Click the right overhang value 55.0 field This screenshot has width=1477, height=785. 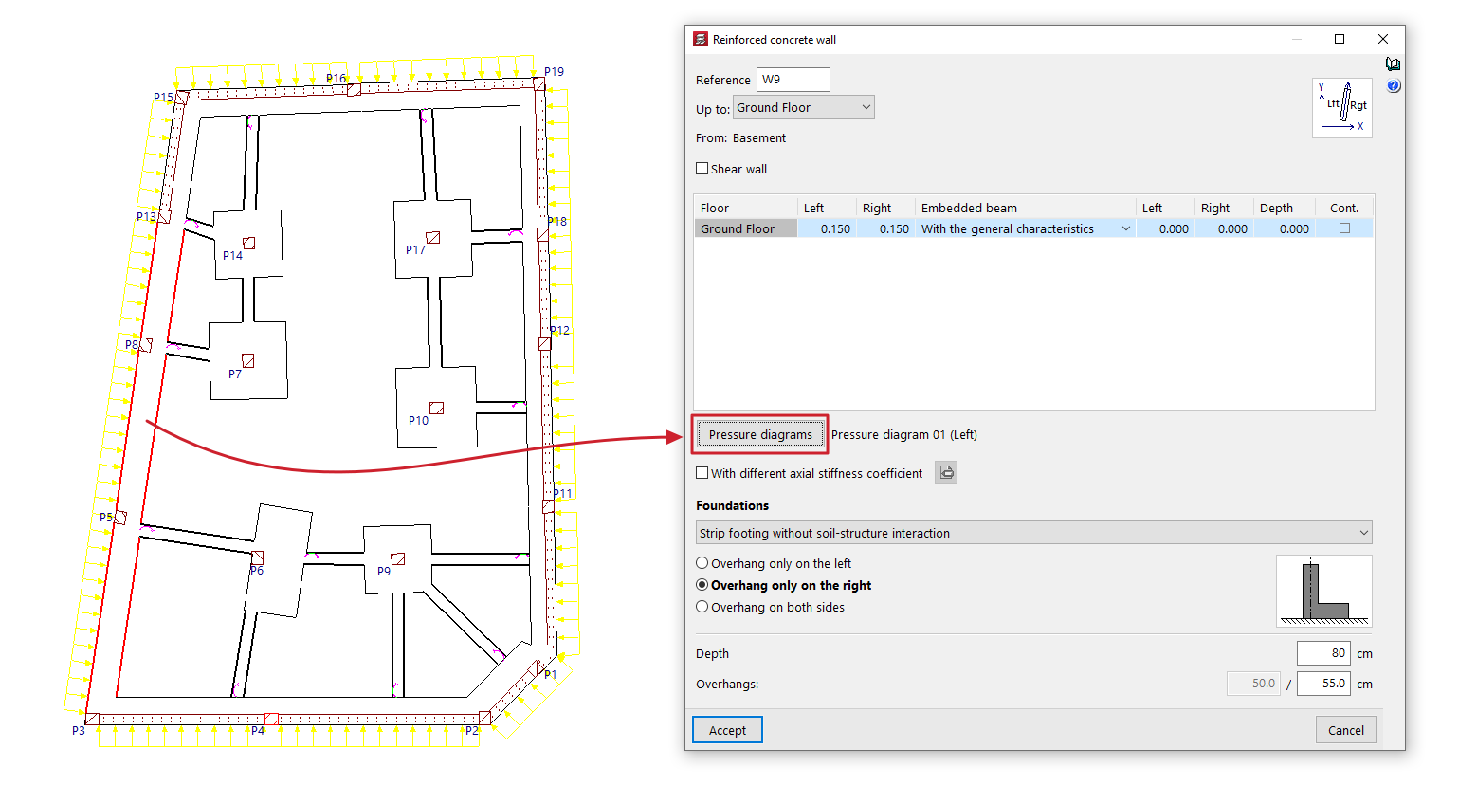(1323, 684)
